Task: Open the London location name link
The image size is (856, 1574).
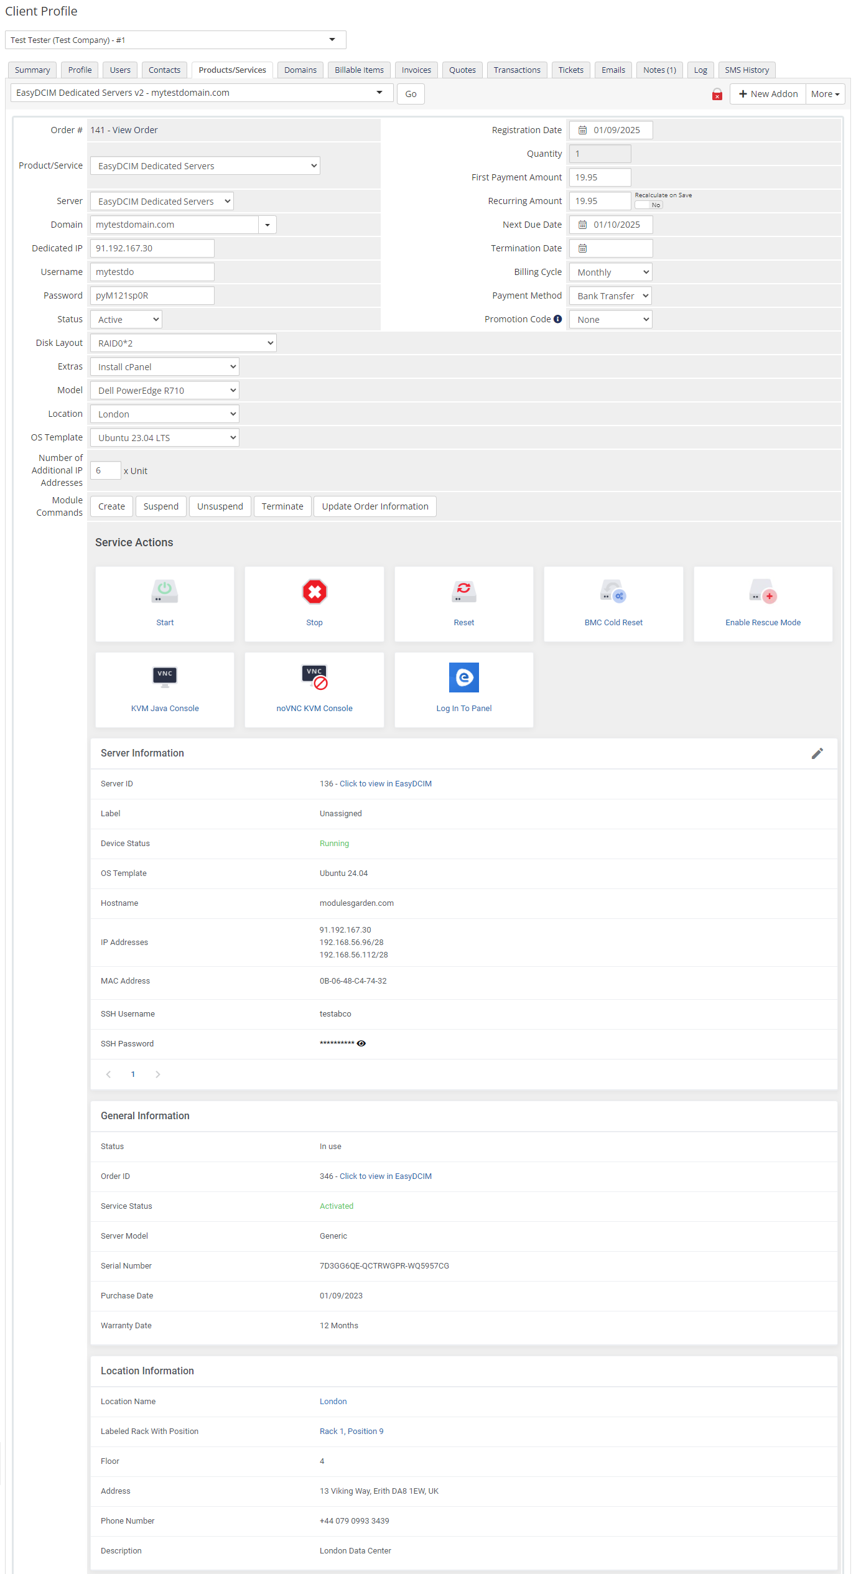Action: [x=333, y=1402]
